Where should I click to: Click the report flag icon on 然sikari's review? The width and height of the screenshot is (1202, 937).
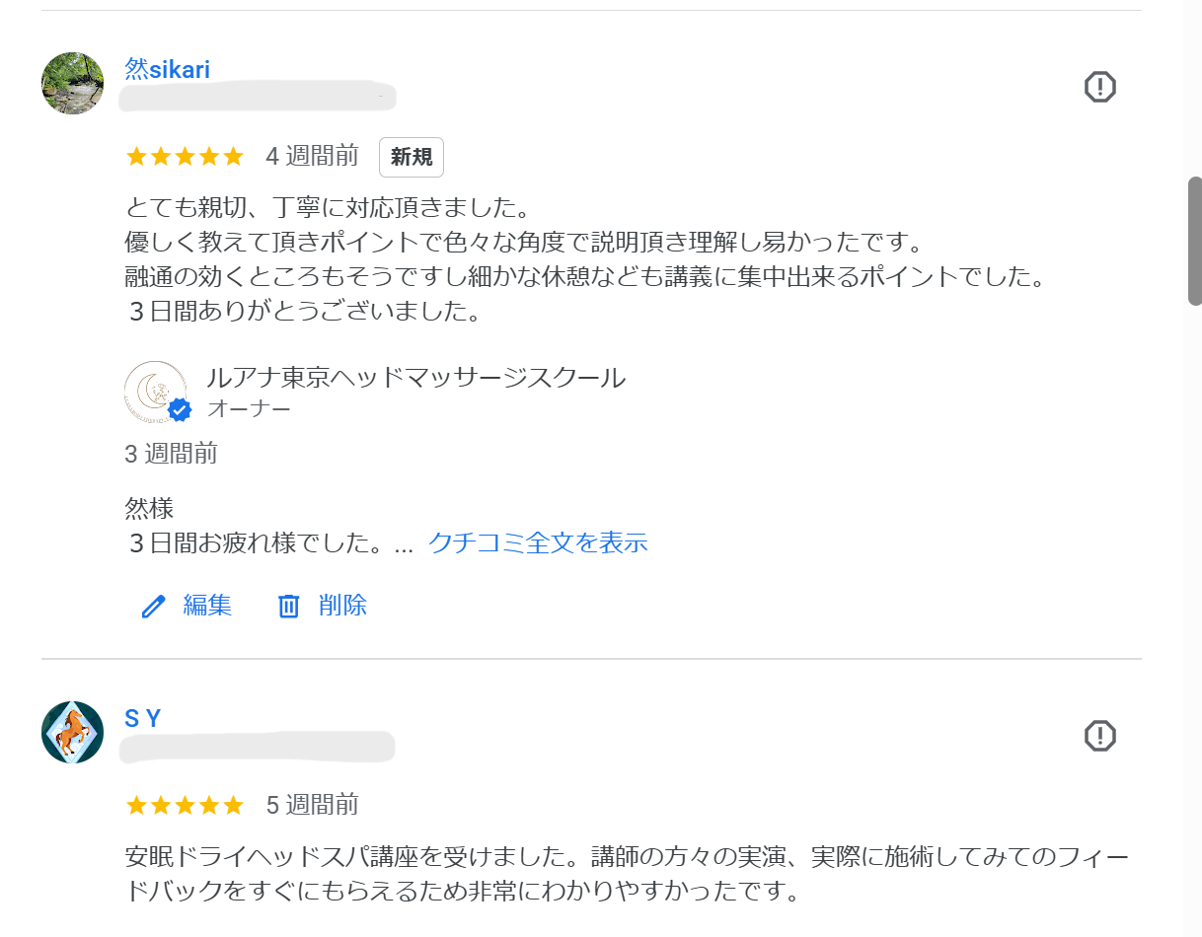[1099, 87]
